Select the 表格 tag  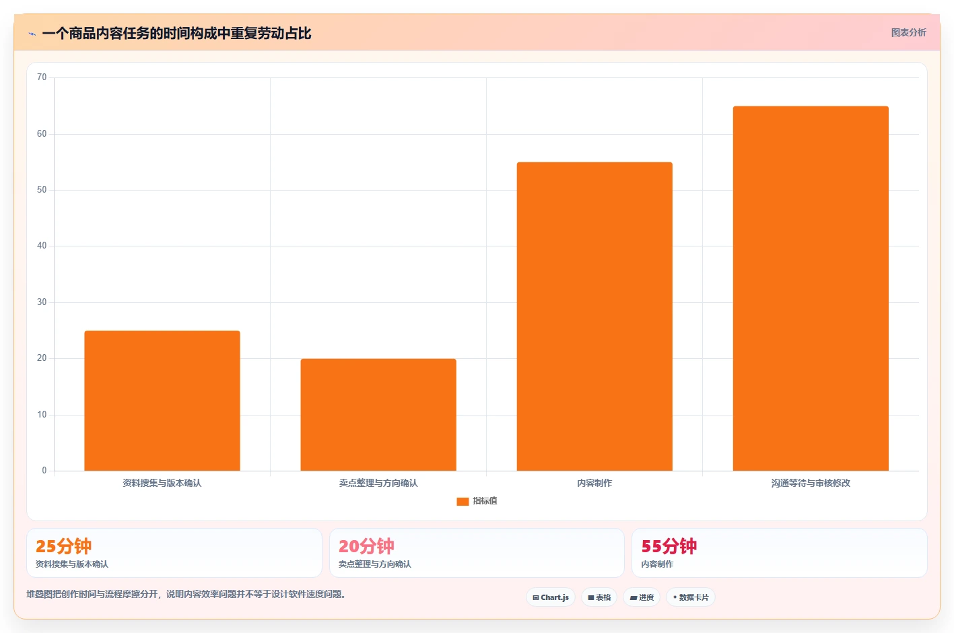(x=599, y=597)
